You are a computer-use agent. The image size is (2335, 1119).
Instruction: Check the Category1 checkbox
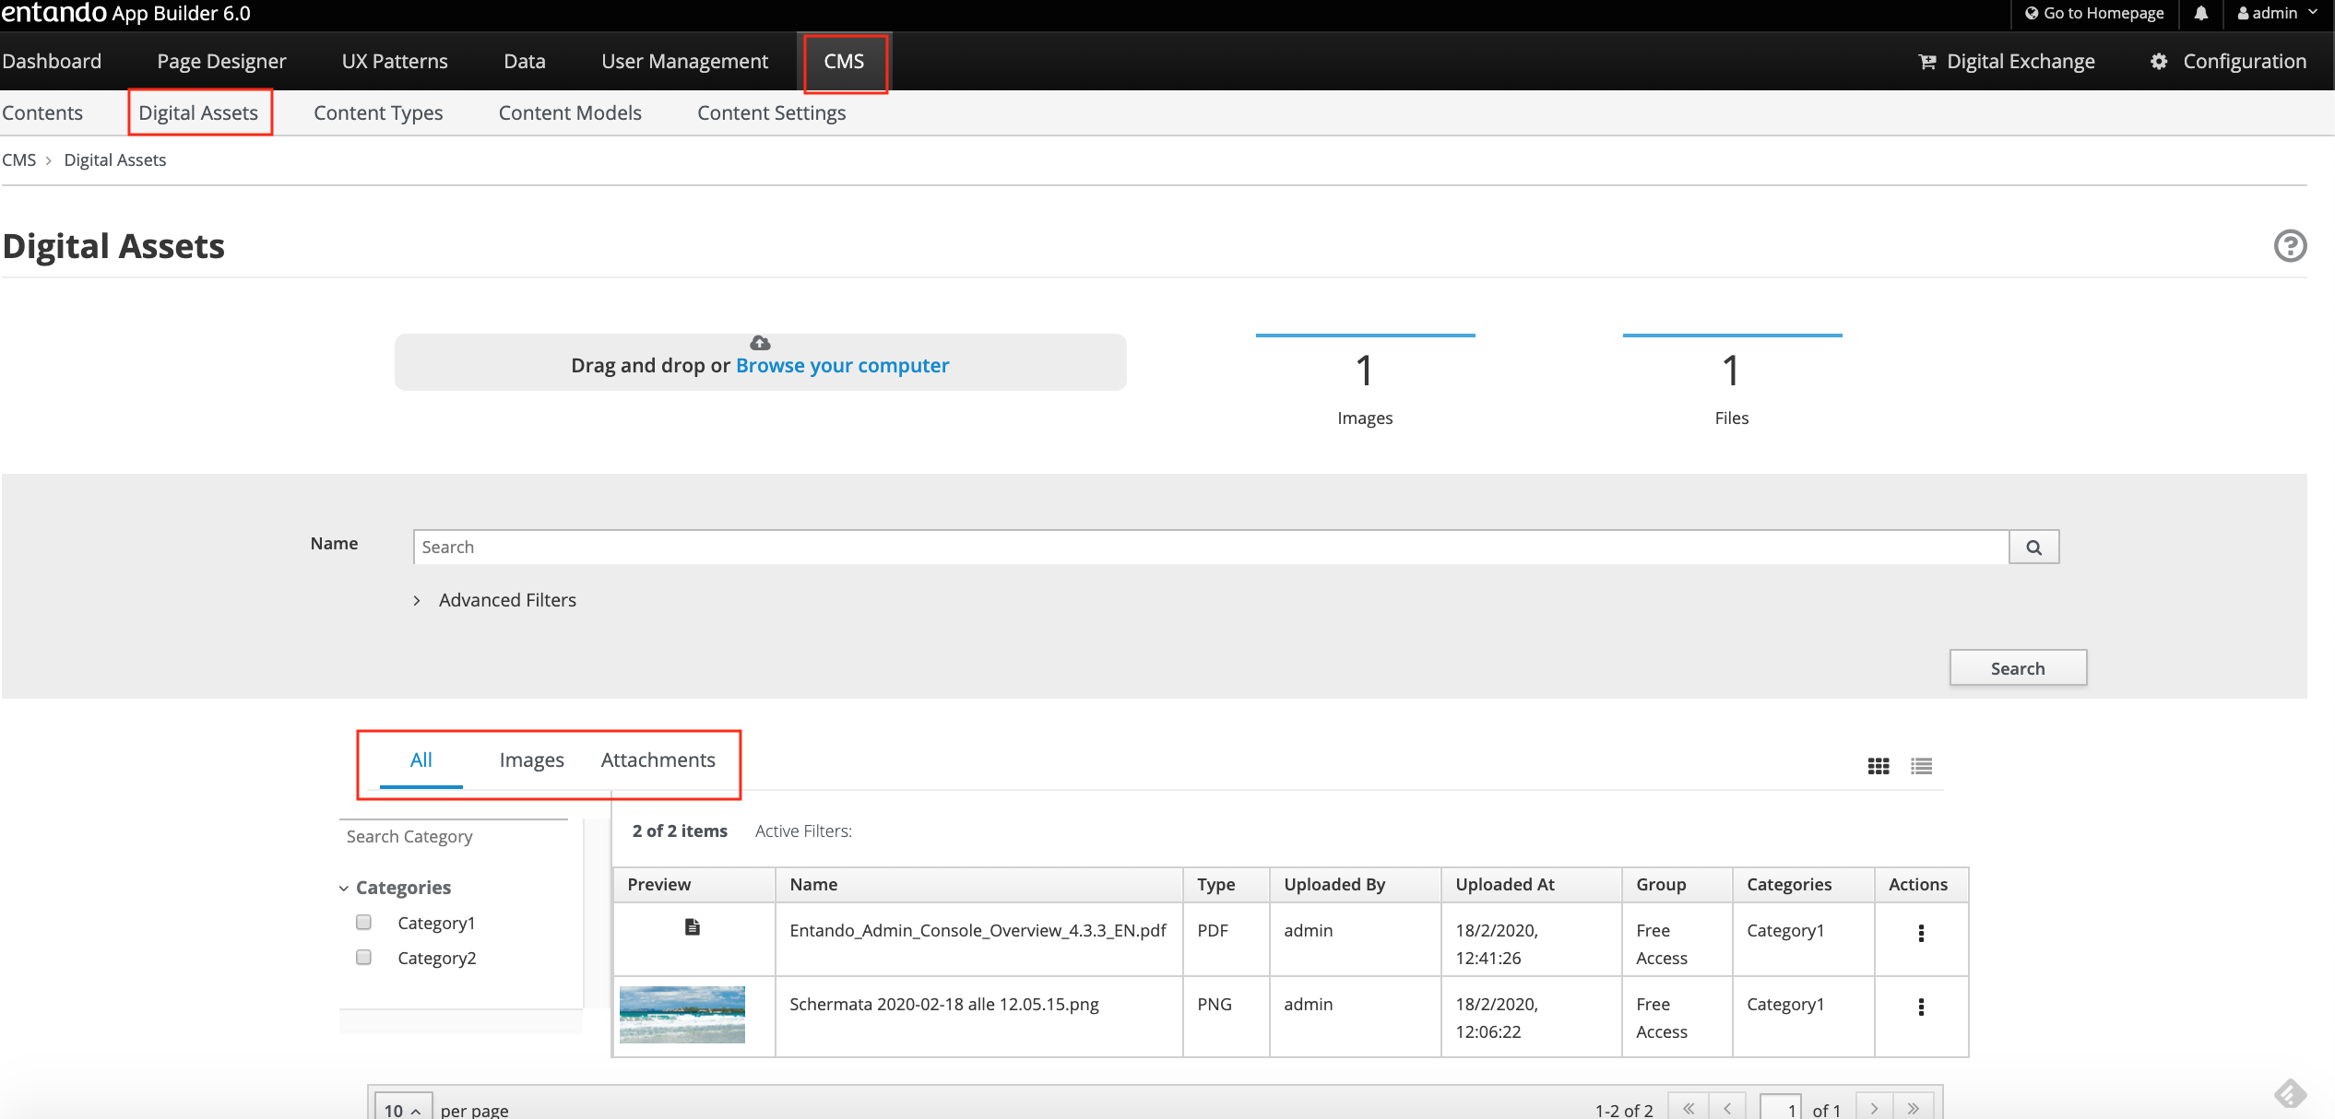pos(364,923)
